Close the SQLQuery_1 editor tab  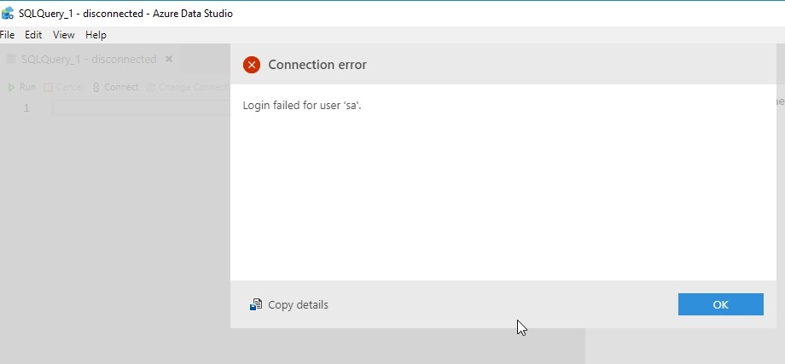[x=169, y=60]
